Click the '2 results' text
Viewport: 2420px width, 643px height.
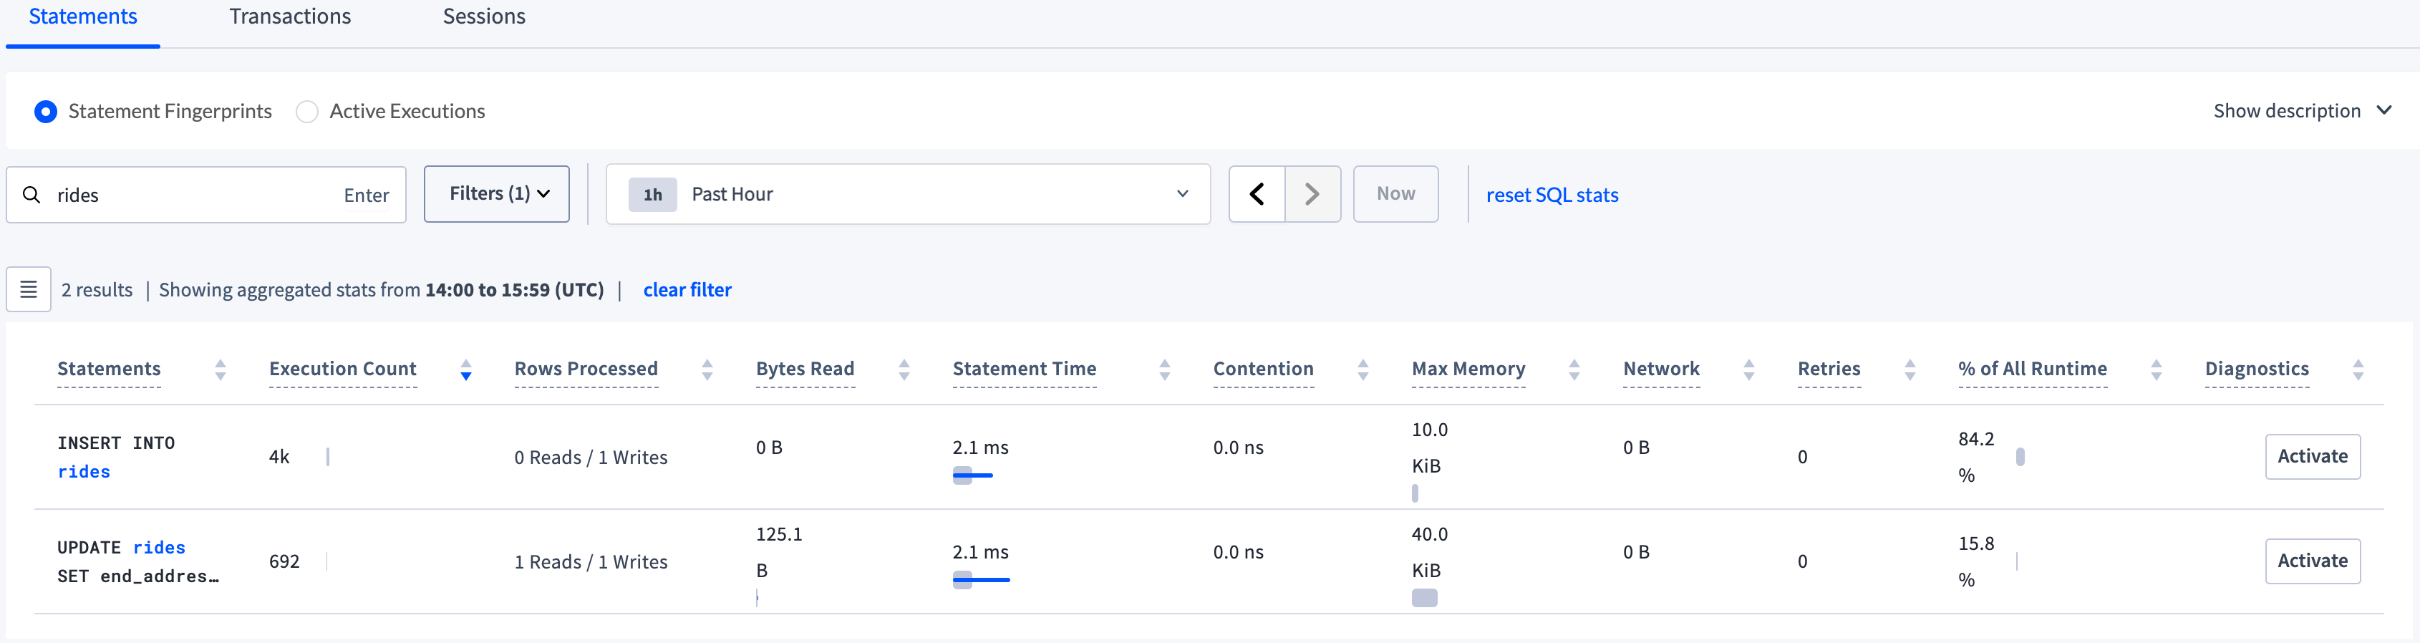97,289
